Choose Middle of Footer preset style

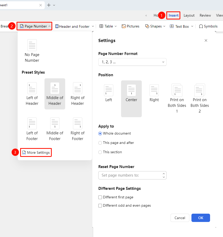point(55,129)
